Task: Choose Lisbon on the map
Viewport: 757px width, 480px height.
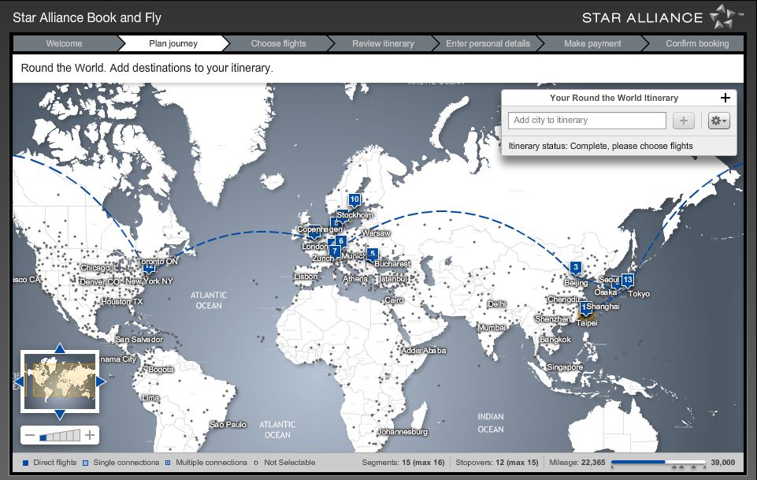Action: [306, 277]
